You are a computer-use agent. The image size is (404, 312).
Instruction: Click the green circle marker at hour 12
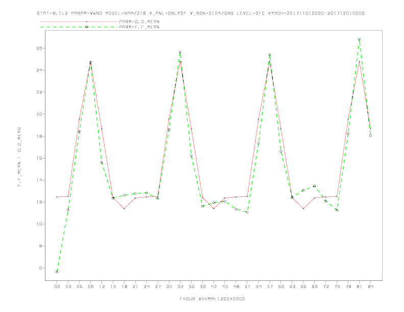tap(102, 163)
